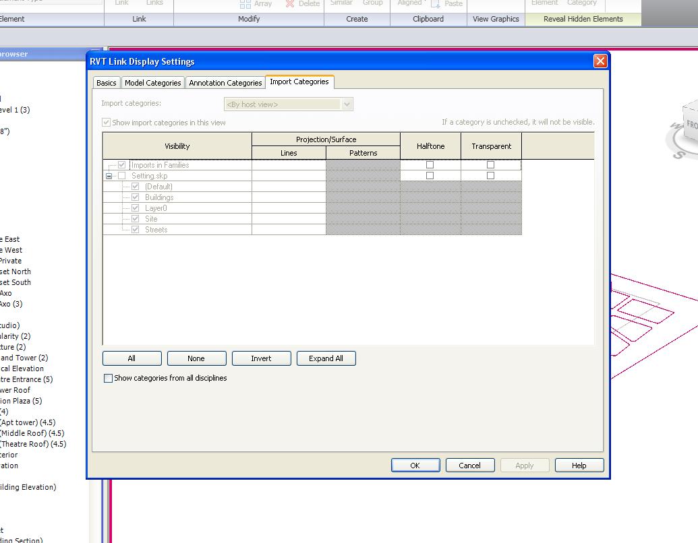Screen dimensions: 698x543
Task: Select the Patterns column header
Action: [x=363, y=152]
